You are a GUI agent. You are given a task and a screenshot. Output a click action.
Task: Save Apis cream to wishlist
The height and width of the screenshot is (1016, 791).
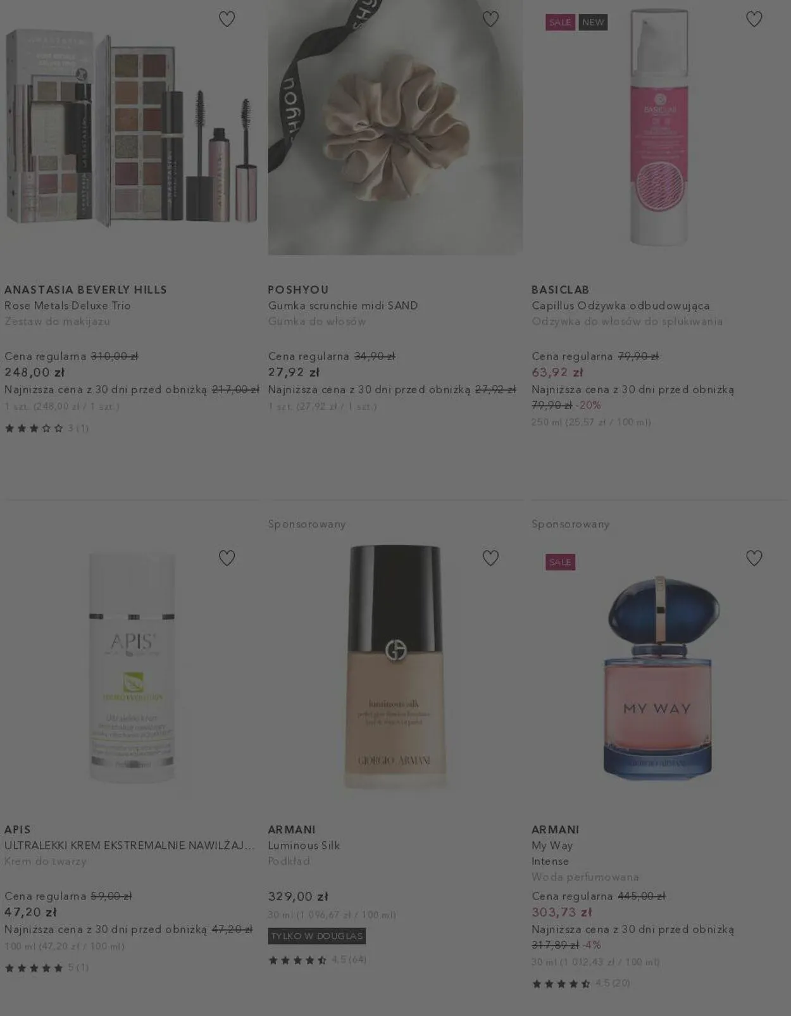[227, 558]
